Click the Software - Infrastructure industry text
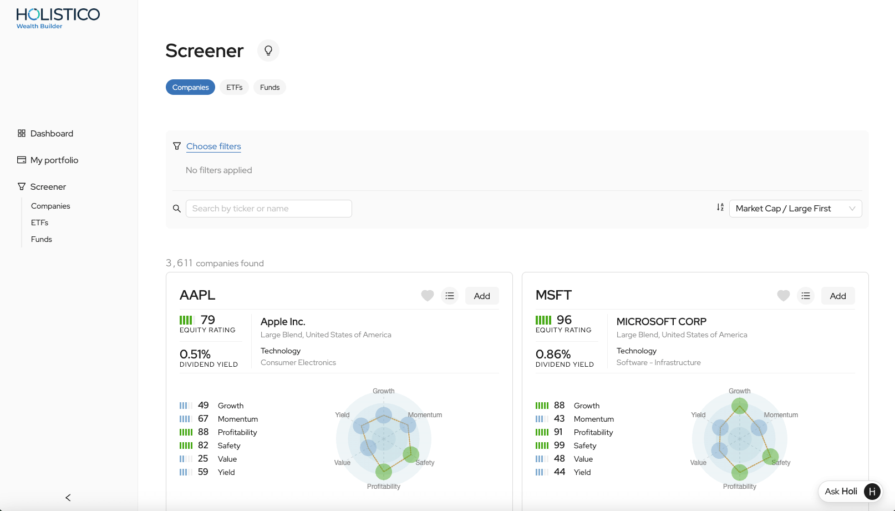The width and height of the screenshot is (895, 511). tap(659, 362)
